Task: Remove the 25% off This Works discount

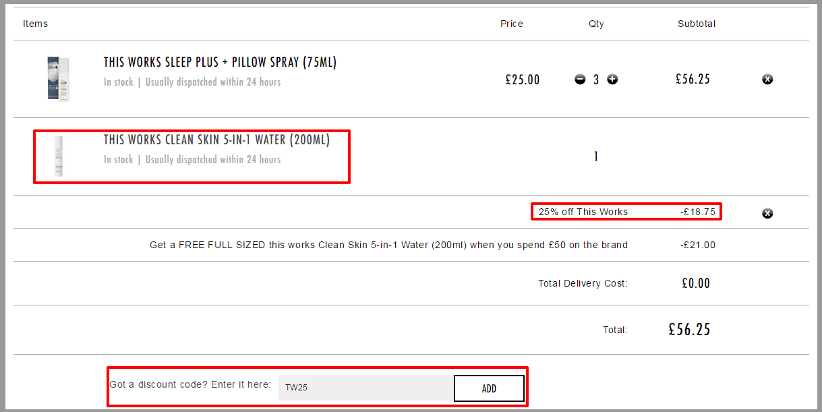Action: (767, 213)
